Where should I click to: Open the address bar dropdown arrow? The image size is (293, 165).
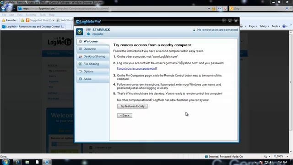(x=209, y=9)
